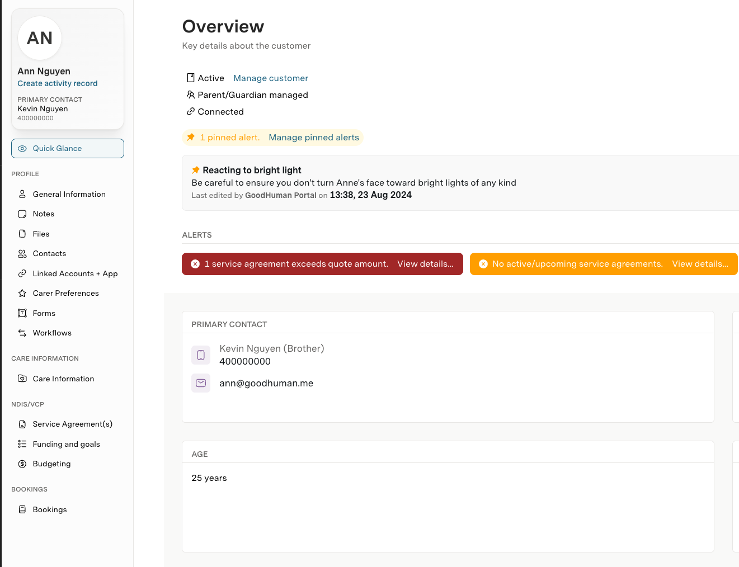The width and height of the screenshot is (739, 567).
Task: Click the Overview page heading
Action: pos(223,26)
